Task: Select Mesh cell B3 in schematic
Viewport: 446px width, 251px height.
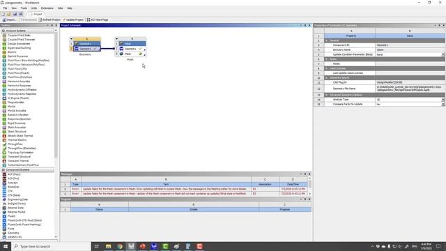Action: tap(132, 54)
